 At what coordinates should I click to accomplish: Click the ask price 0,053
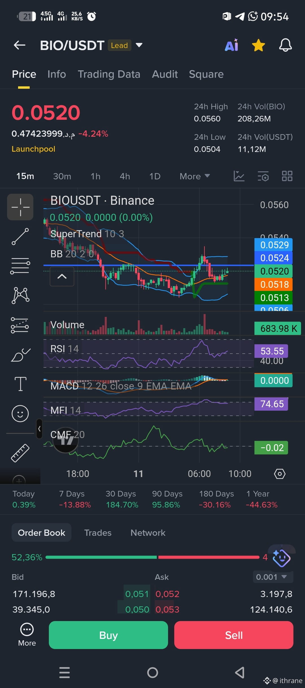click(167, 609)
